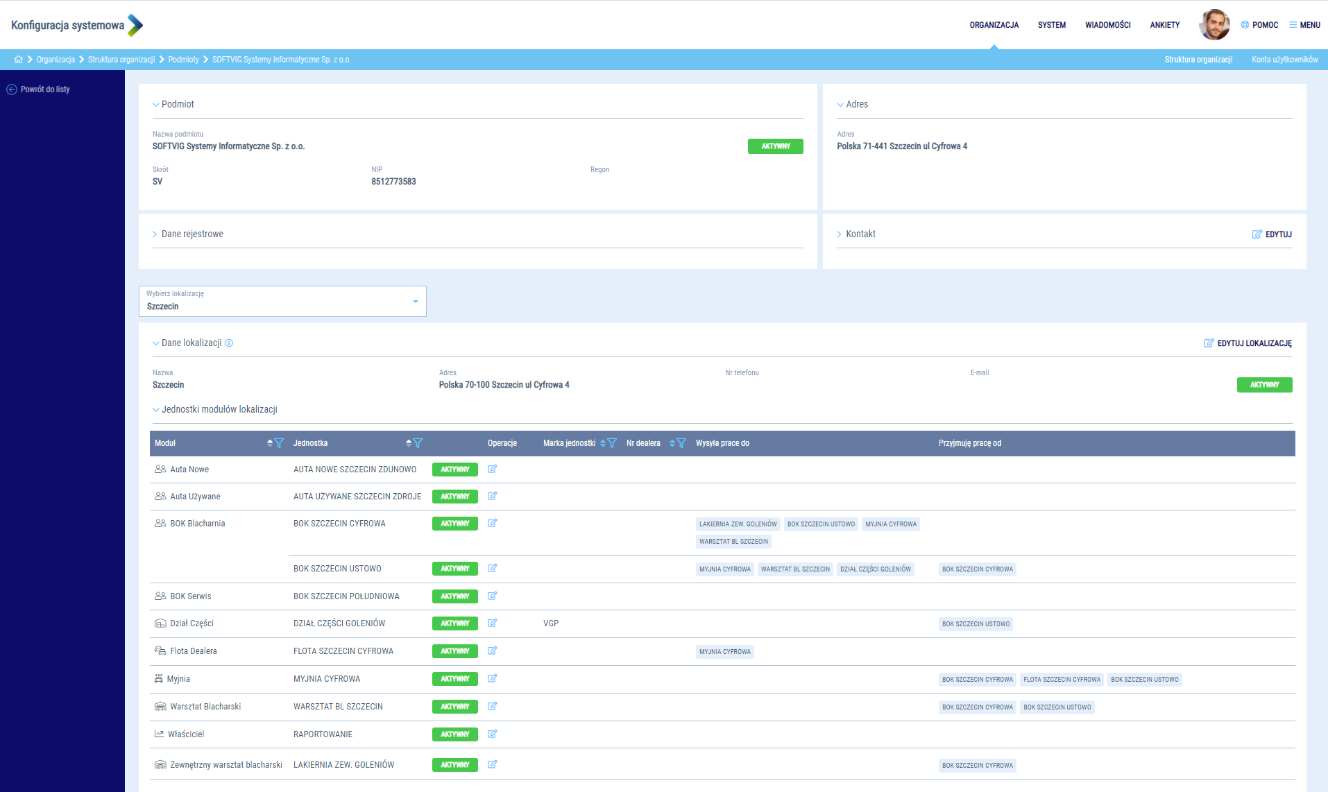1328x792 pixels.
Task: Click the user profile avatar photo
Action: (x=1214, y=25)
